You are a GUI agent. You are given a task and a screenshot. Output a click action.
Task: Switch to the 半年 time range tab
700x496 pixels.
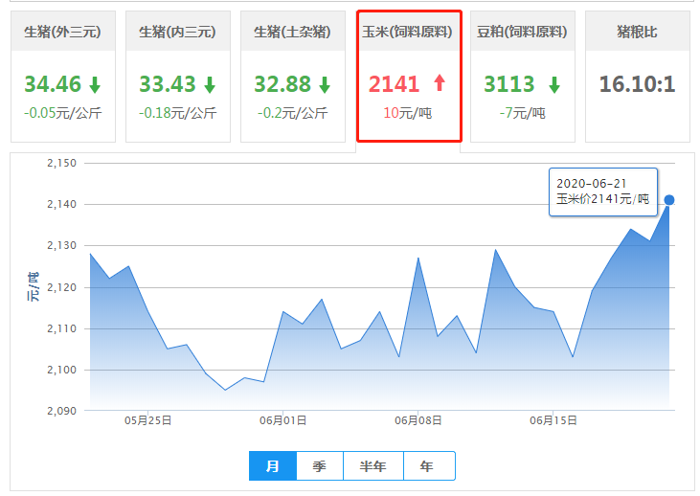[373, 466]
